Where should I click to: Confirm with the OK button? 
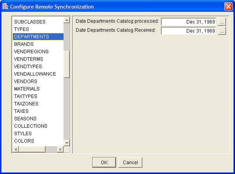[x=104, y=163]
